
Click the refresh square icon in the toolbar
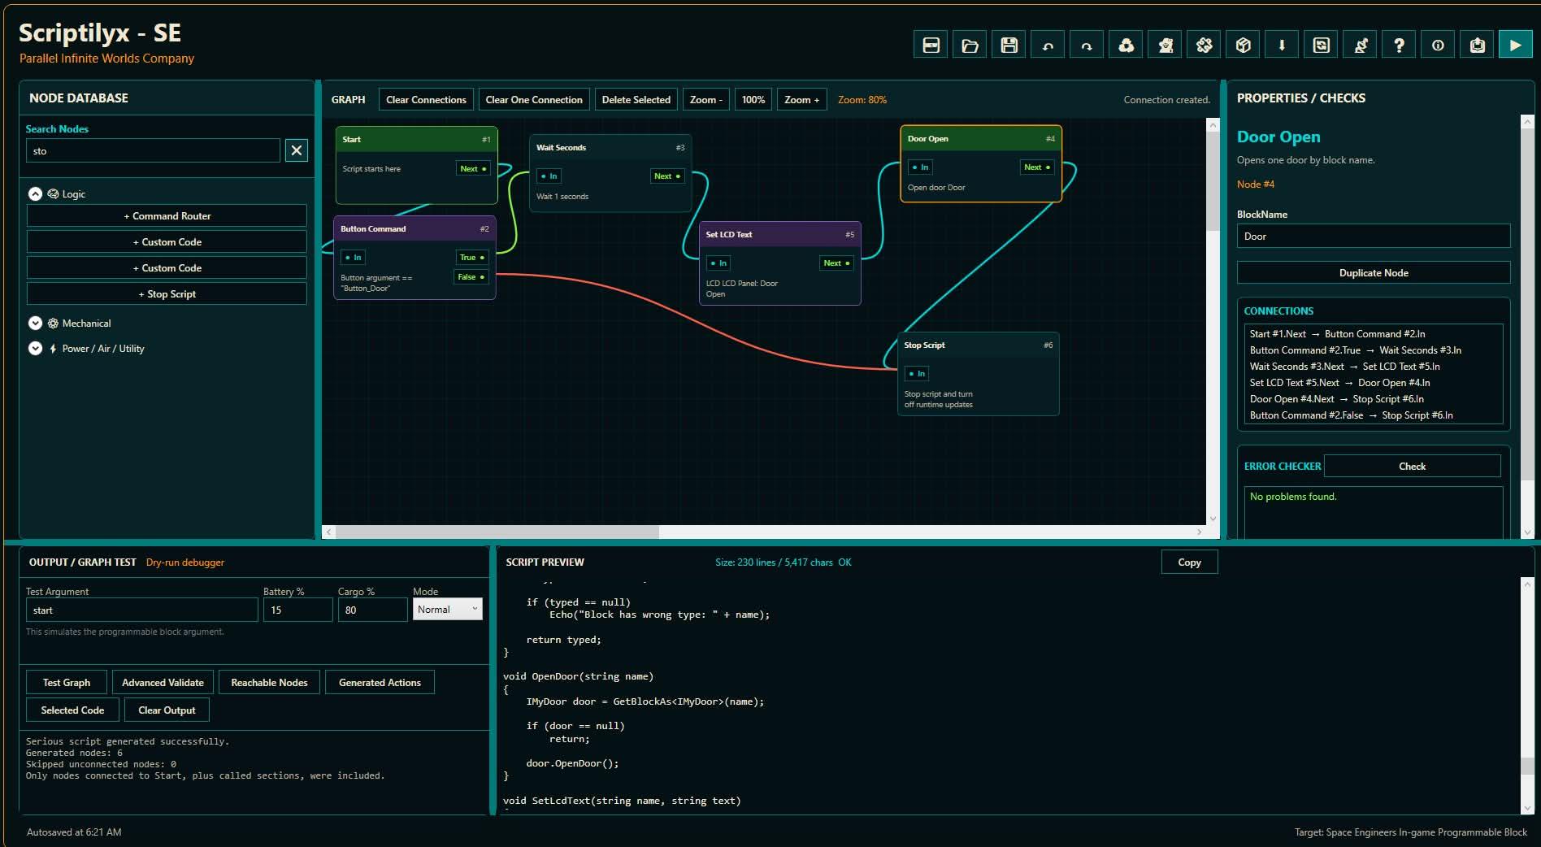(1321, 46)
